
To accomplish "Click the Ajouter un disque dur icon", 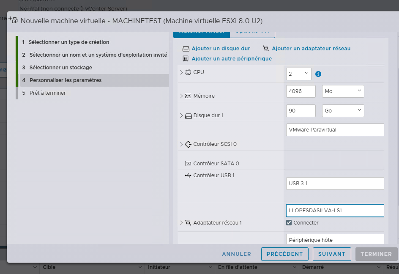I will [186, 49].
